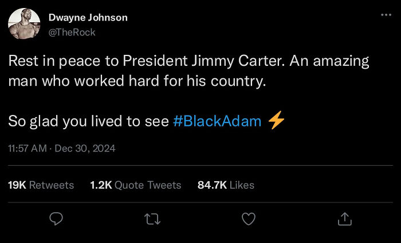The width and height of the screenshot is (401, 243).
Task: Show the 1.2K Quote Tweets
Action: coord(136,185)
